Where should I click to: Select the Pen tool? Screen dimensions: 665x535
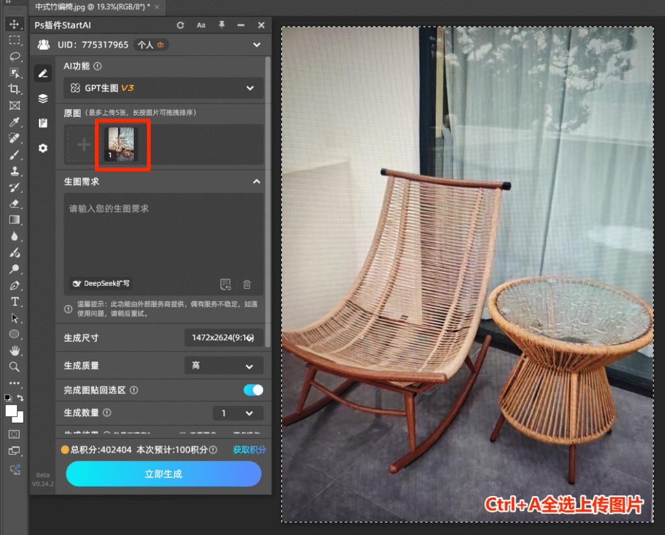pos(14,285)
